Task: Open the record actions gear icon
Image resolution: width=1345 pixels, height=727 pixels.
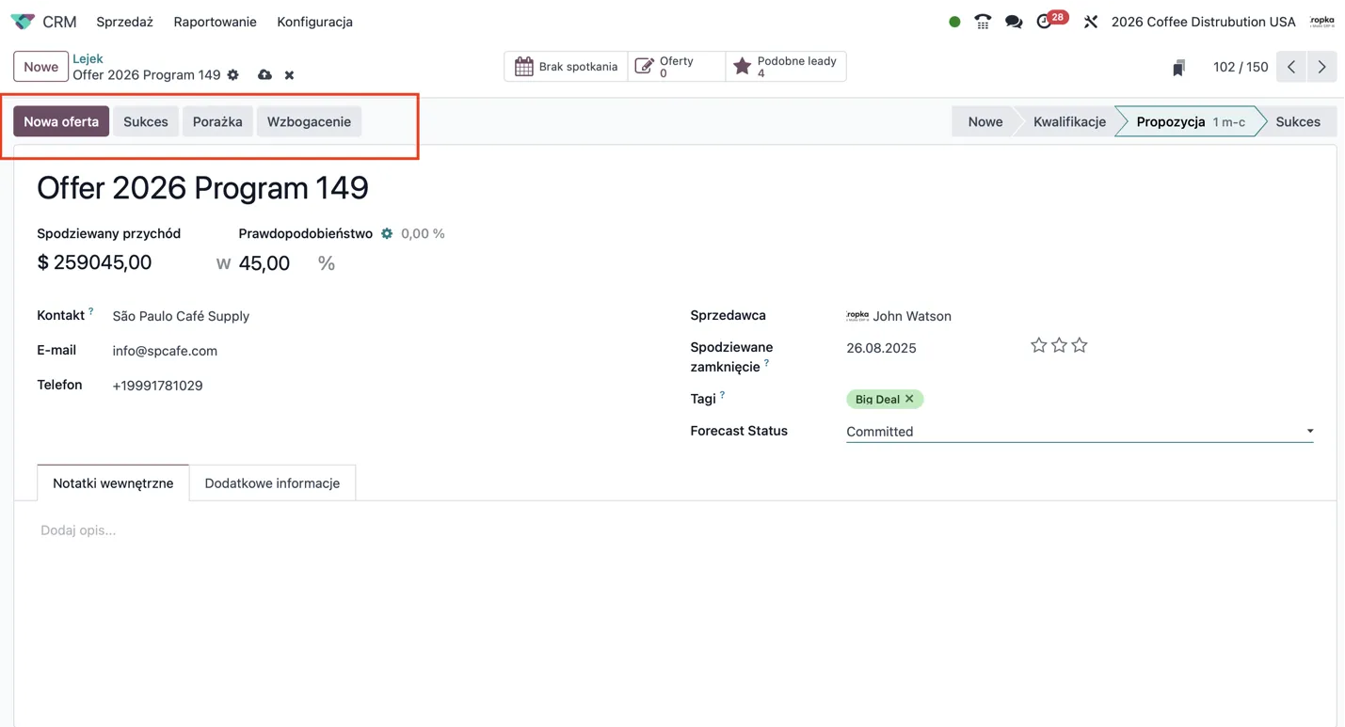Action: pos(233,75)
